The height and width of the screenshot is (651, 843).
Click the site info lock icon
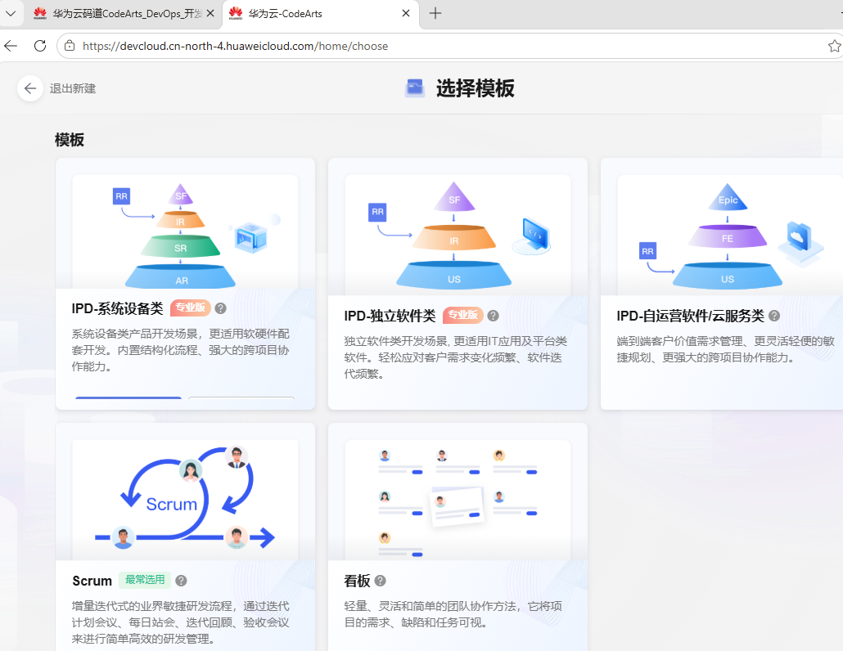coord(70,46)
